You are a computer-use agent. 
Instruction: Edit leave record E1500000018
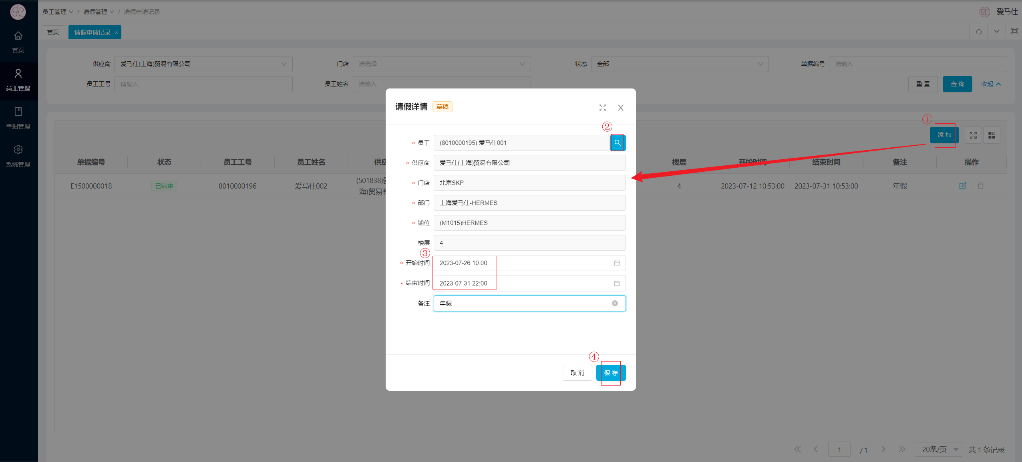pyautogui.click(x=963, y=186)
